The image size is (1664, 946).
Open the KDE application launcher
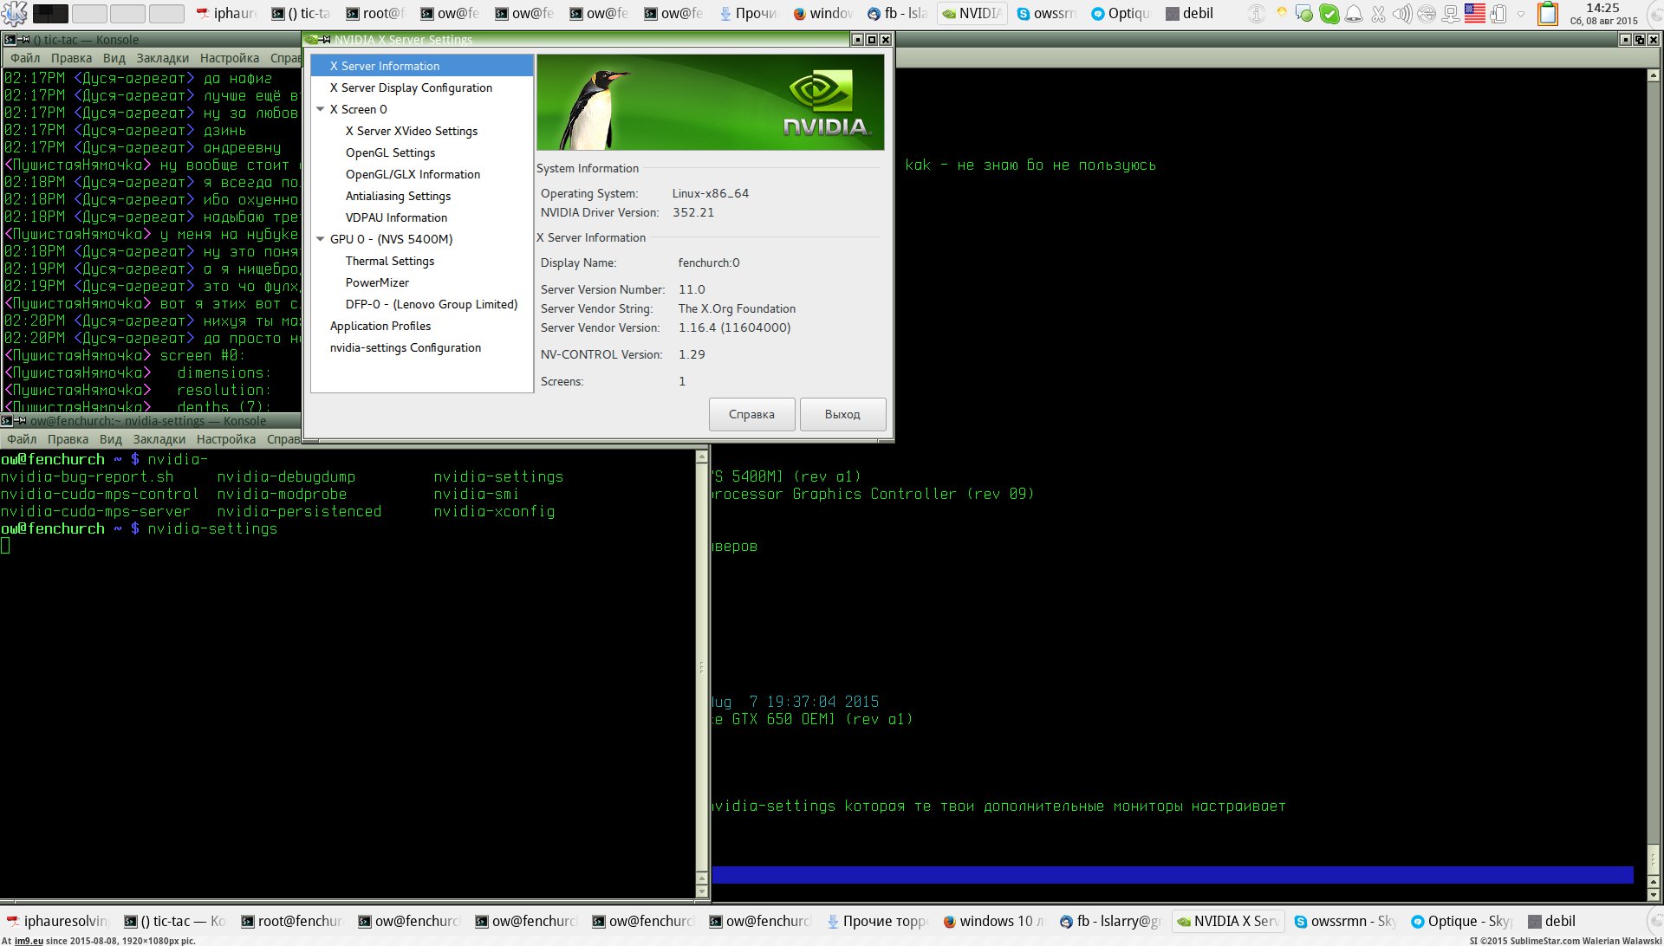pyautogui.click(x=15, y=13)
